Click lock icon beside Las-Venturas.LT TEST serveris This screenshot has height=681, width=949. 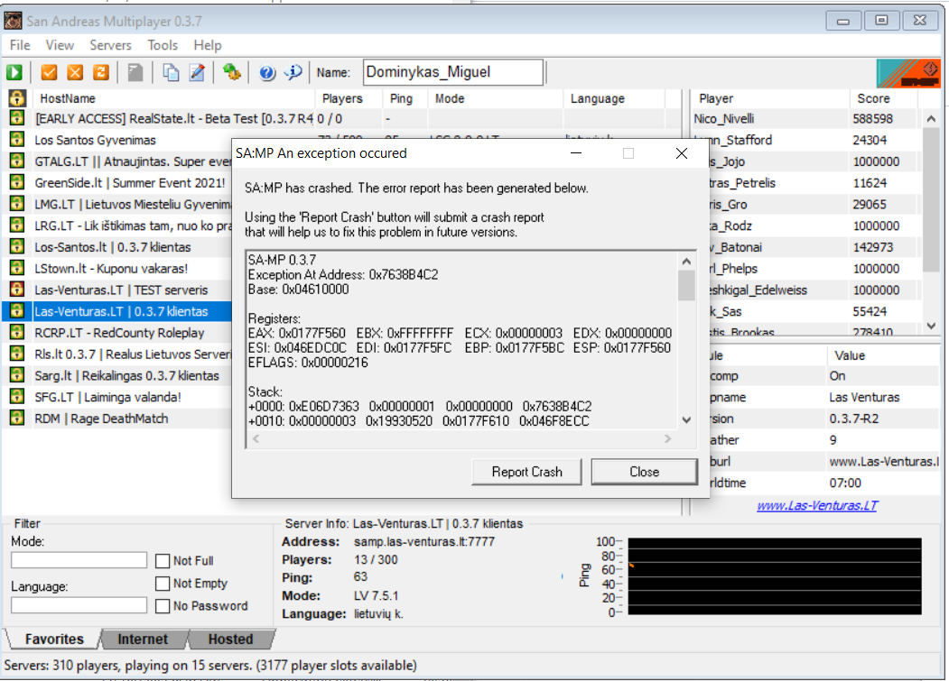coord(17,290)
